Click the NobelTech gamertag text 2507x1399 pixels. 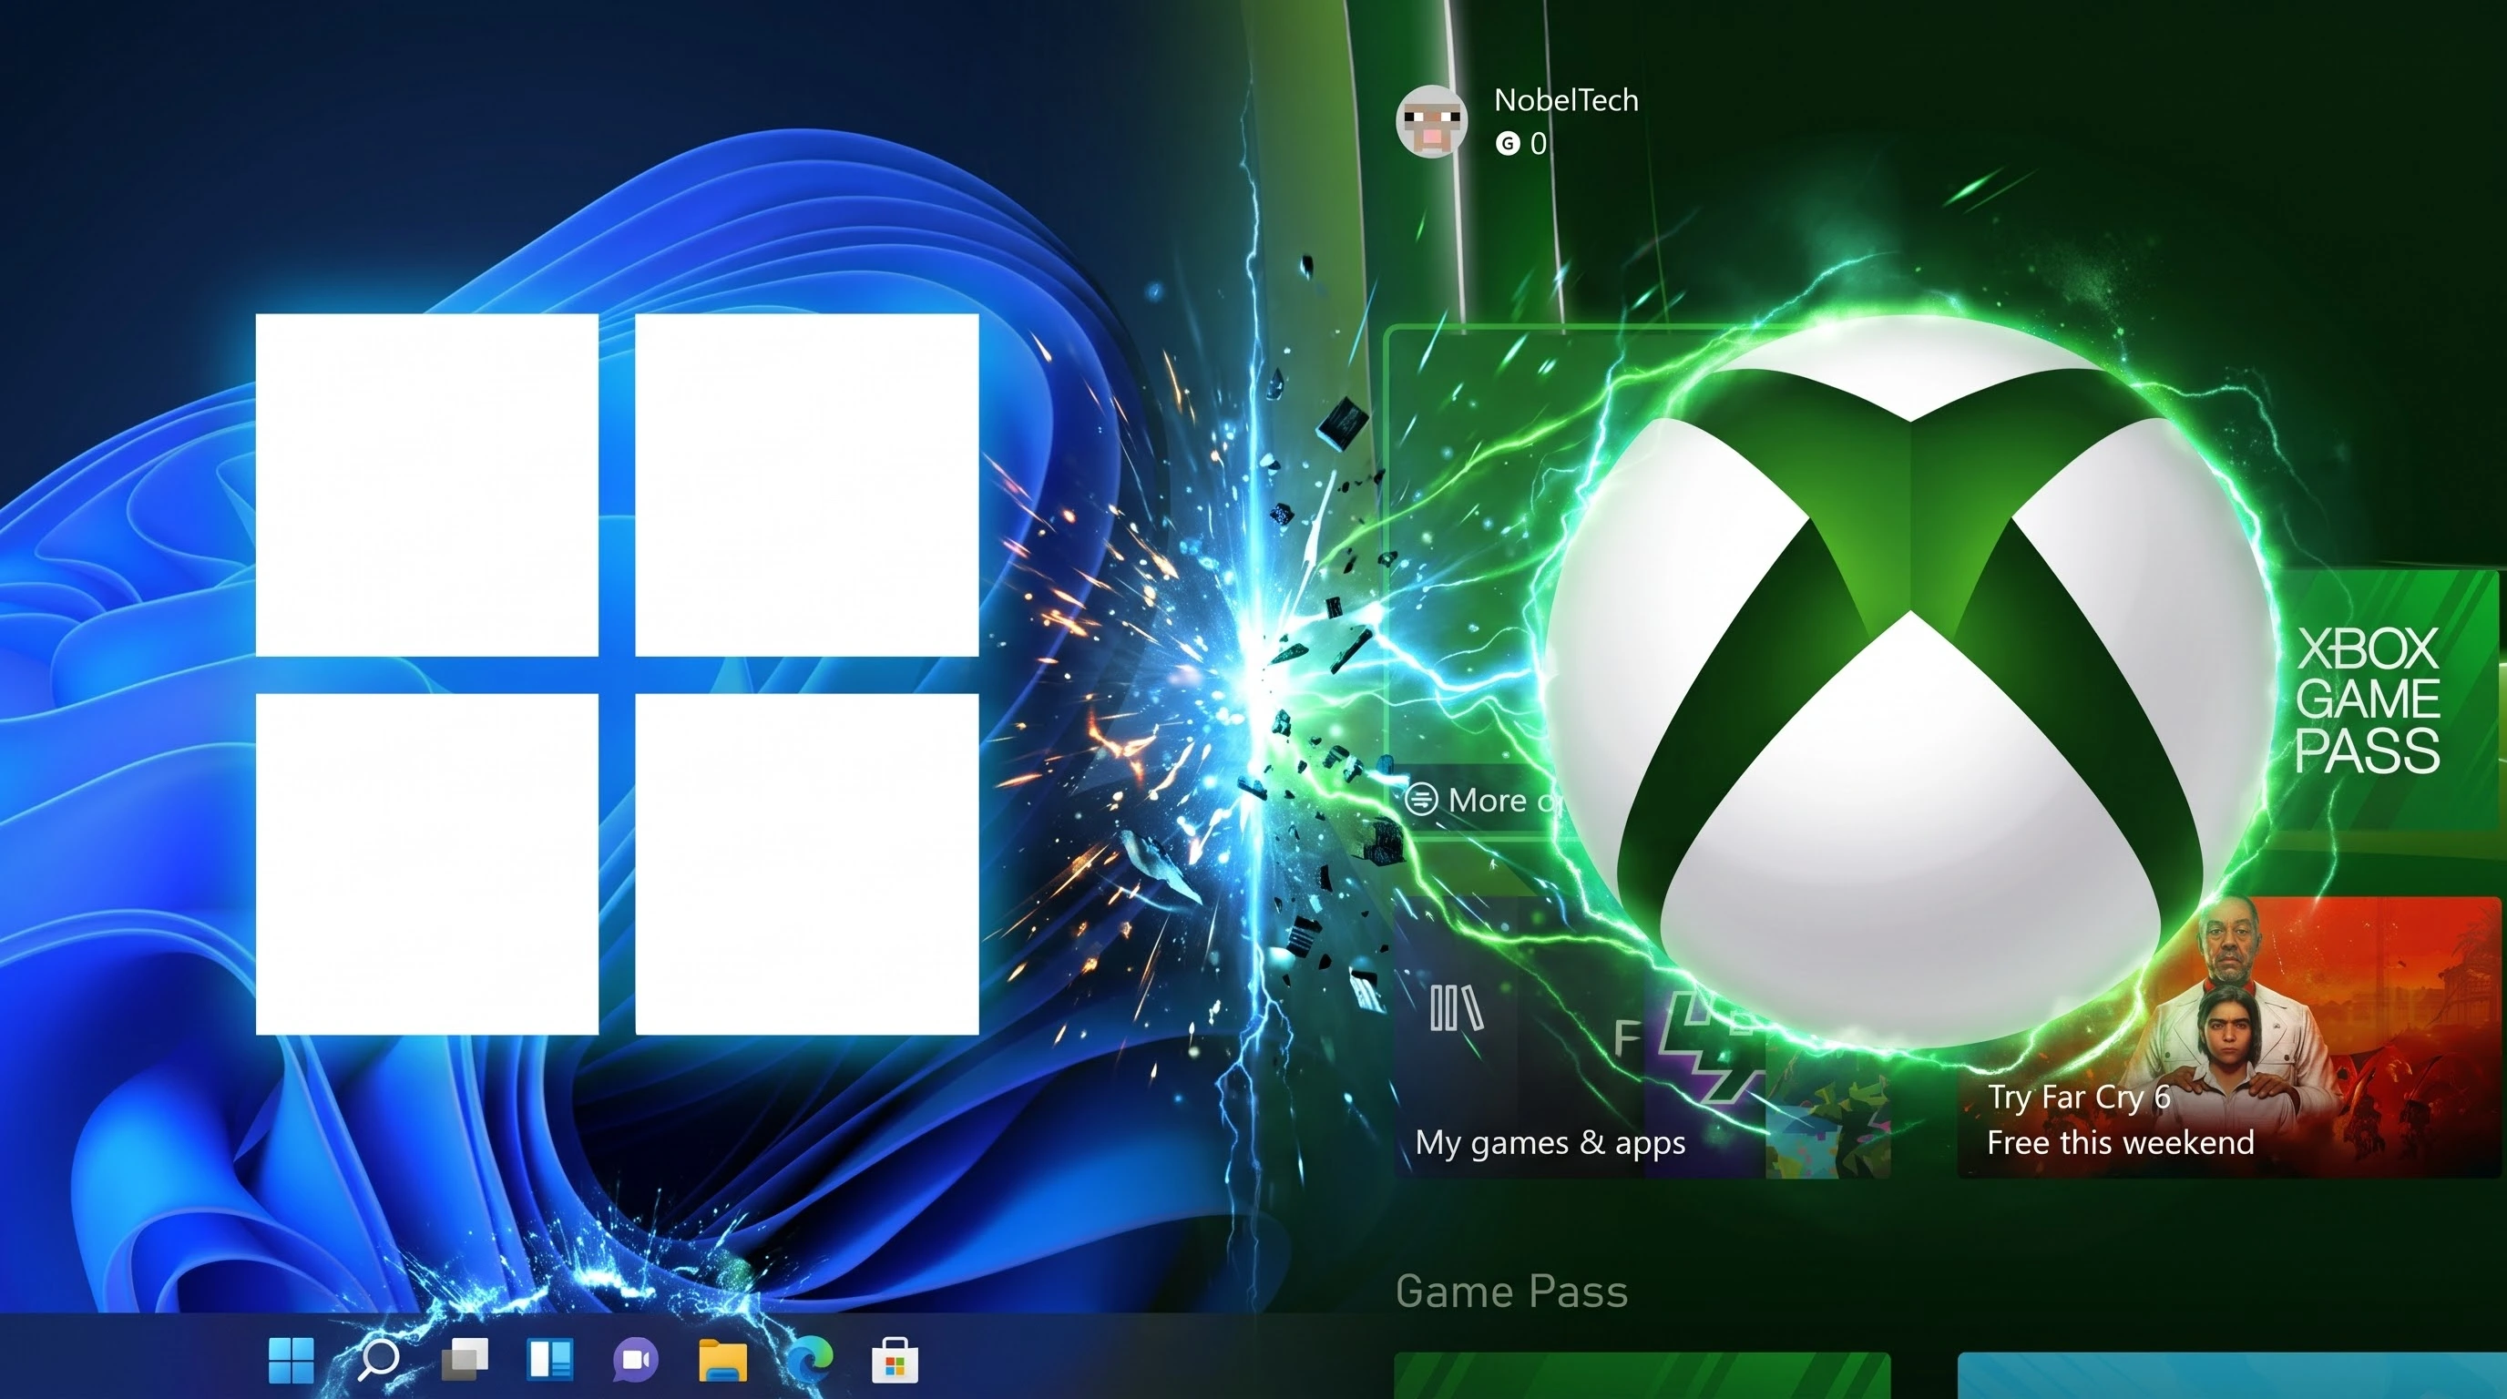pyautogui.click(x=1566, y=100)
